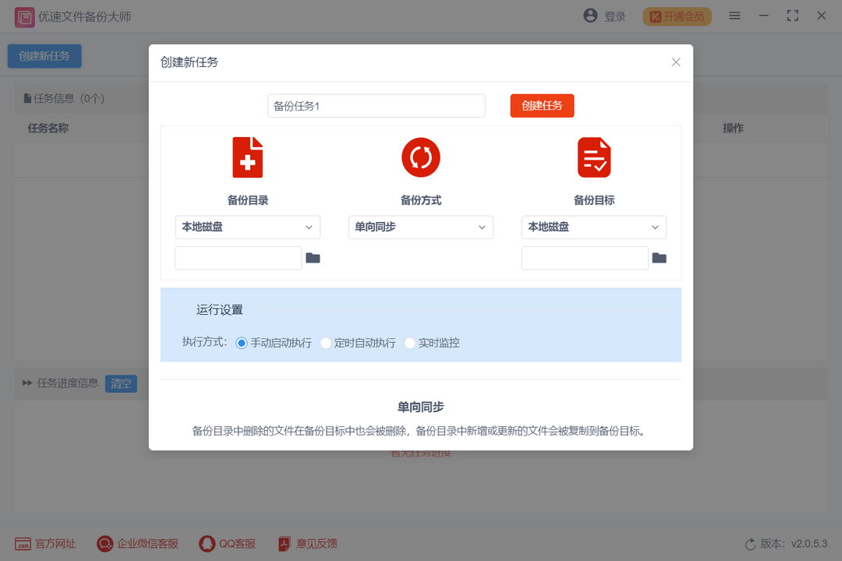Click 开通会员 to open membership
Screen dimensions: 842x561
click(x=677, y=15)
